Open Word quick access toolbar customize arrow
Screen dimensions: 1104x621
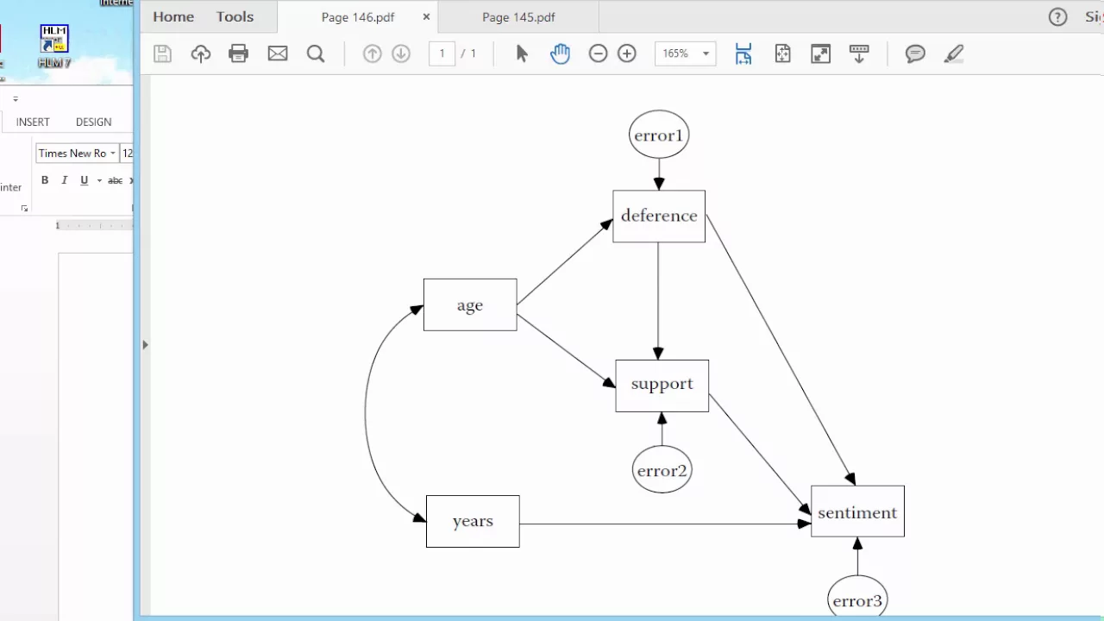16,99
